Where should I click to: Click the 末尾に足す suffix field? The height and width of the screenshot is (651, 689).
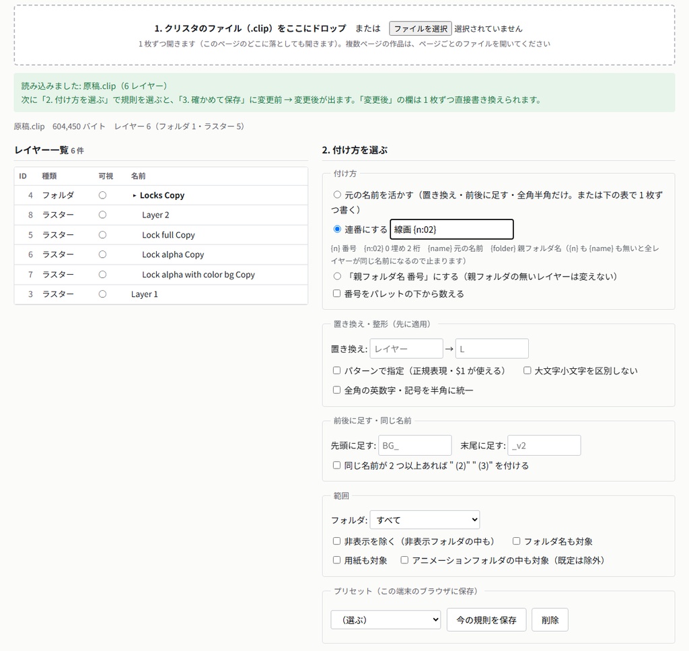pos(544,445)
